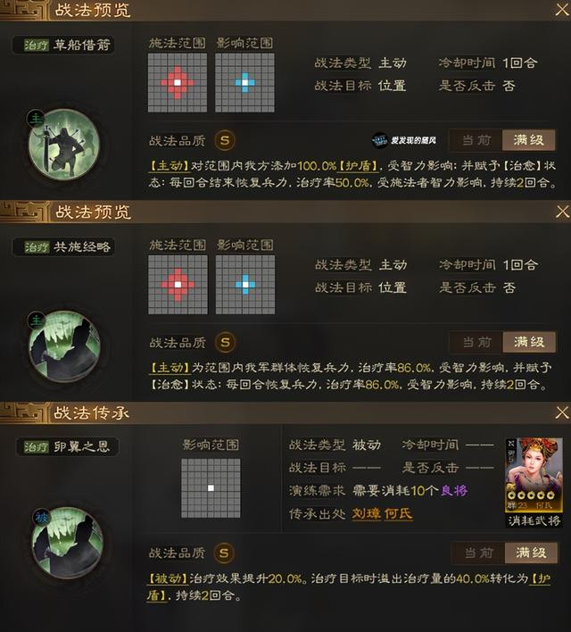This screenshot has height=632, width=571.
Task: Click the 施法范围 grid of 草船借箭
Action: pyautogui.click(x=178, y=83)
